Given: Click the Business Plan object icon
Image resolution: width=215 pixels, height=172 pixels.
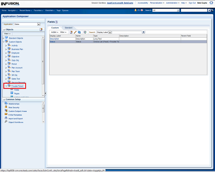Looking at the screenshot, I should [9, 49].
